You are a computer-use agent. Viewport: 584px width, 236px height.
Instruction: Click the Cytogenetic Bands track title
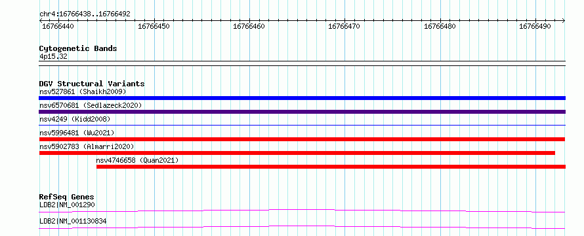[x=78, y=48]
